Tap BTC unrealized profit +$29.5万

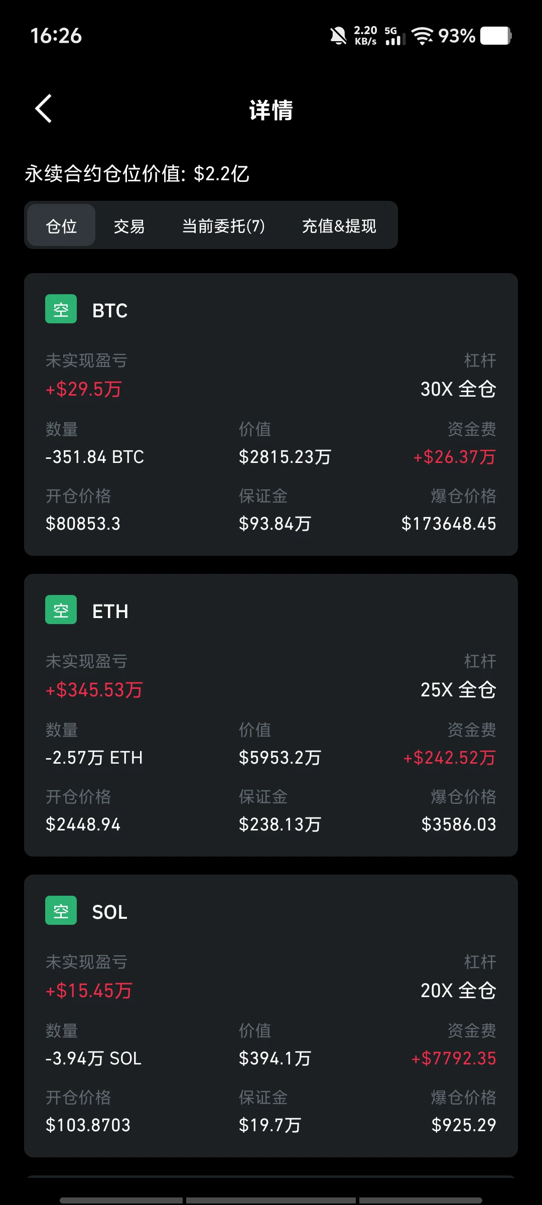(84, 389)
